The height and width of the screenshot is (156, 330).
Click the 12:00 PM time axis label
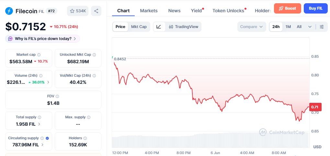point(120,153)
